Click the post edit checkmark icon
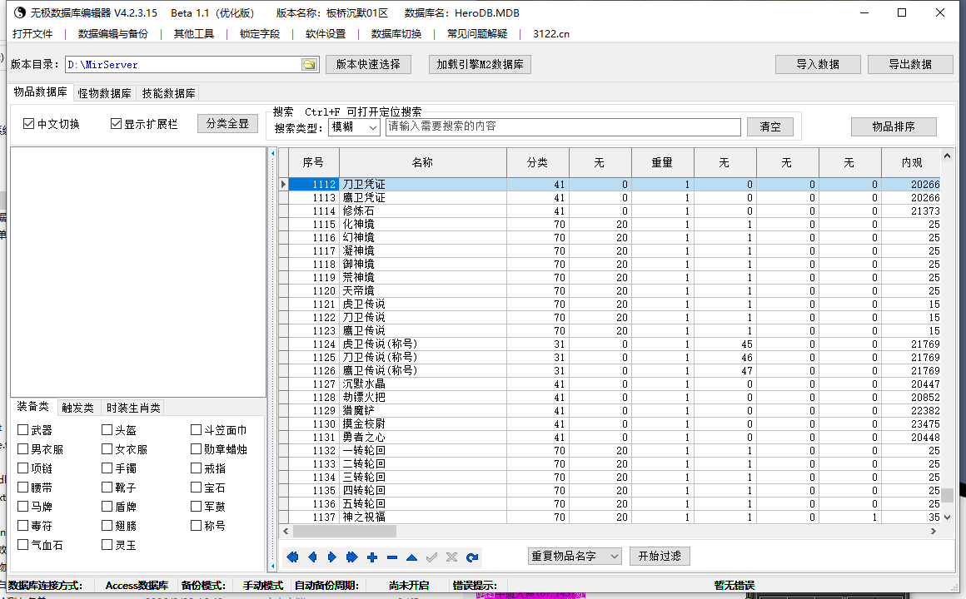The height and width of the screenshot is (599, 966). coord(432,557)
